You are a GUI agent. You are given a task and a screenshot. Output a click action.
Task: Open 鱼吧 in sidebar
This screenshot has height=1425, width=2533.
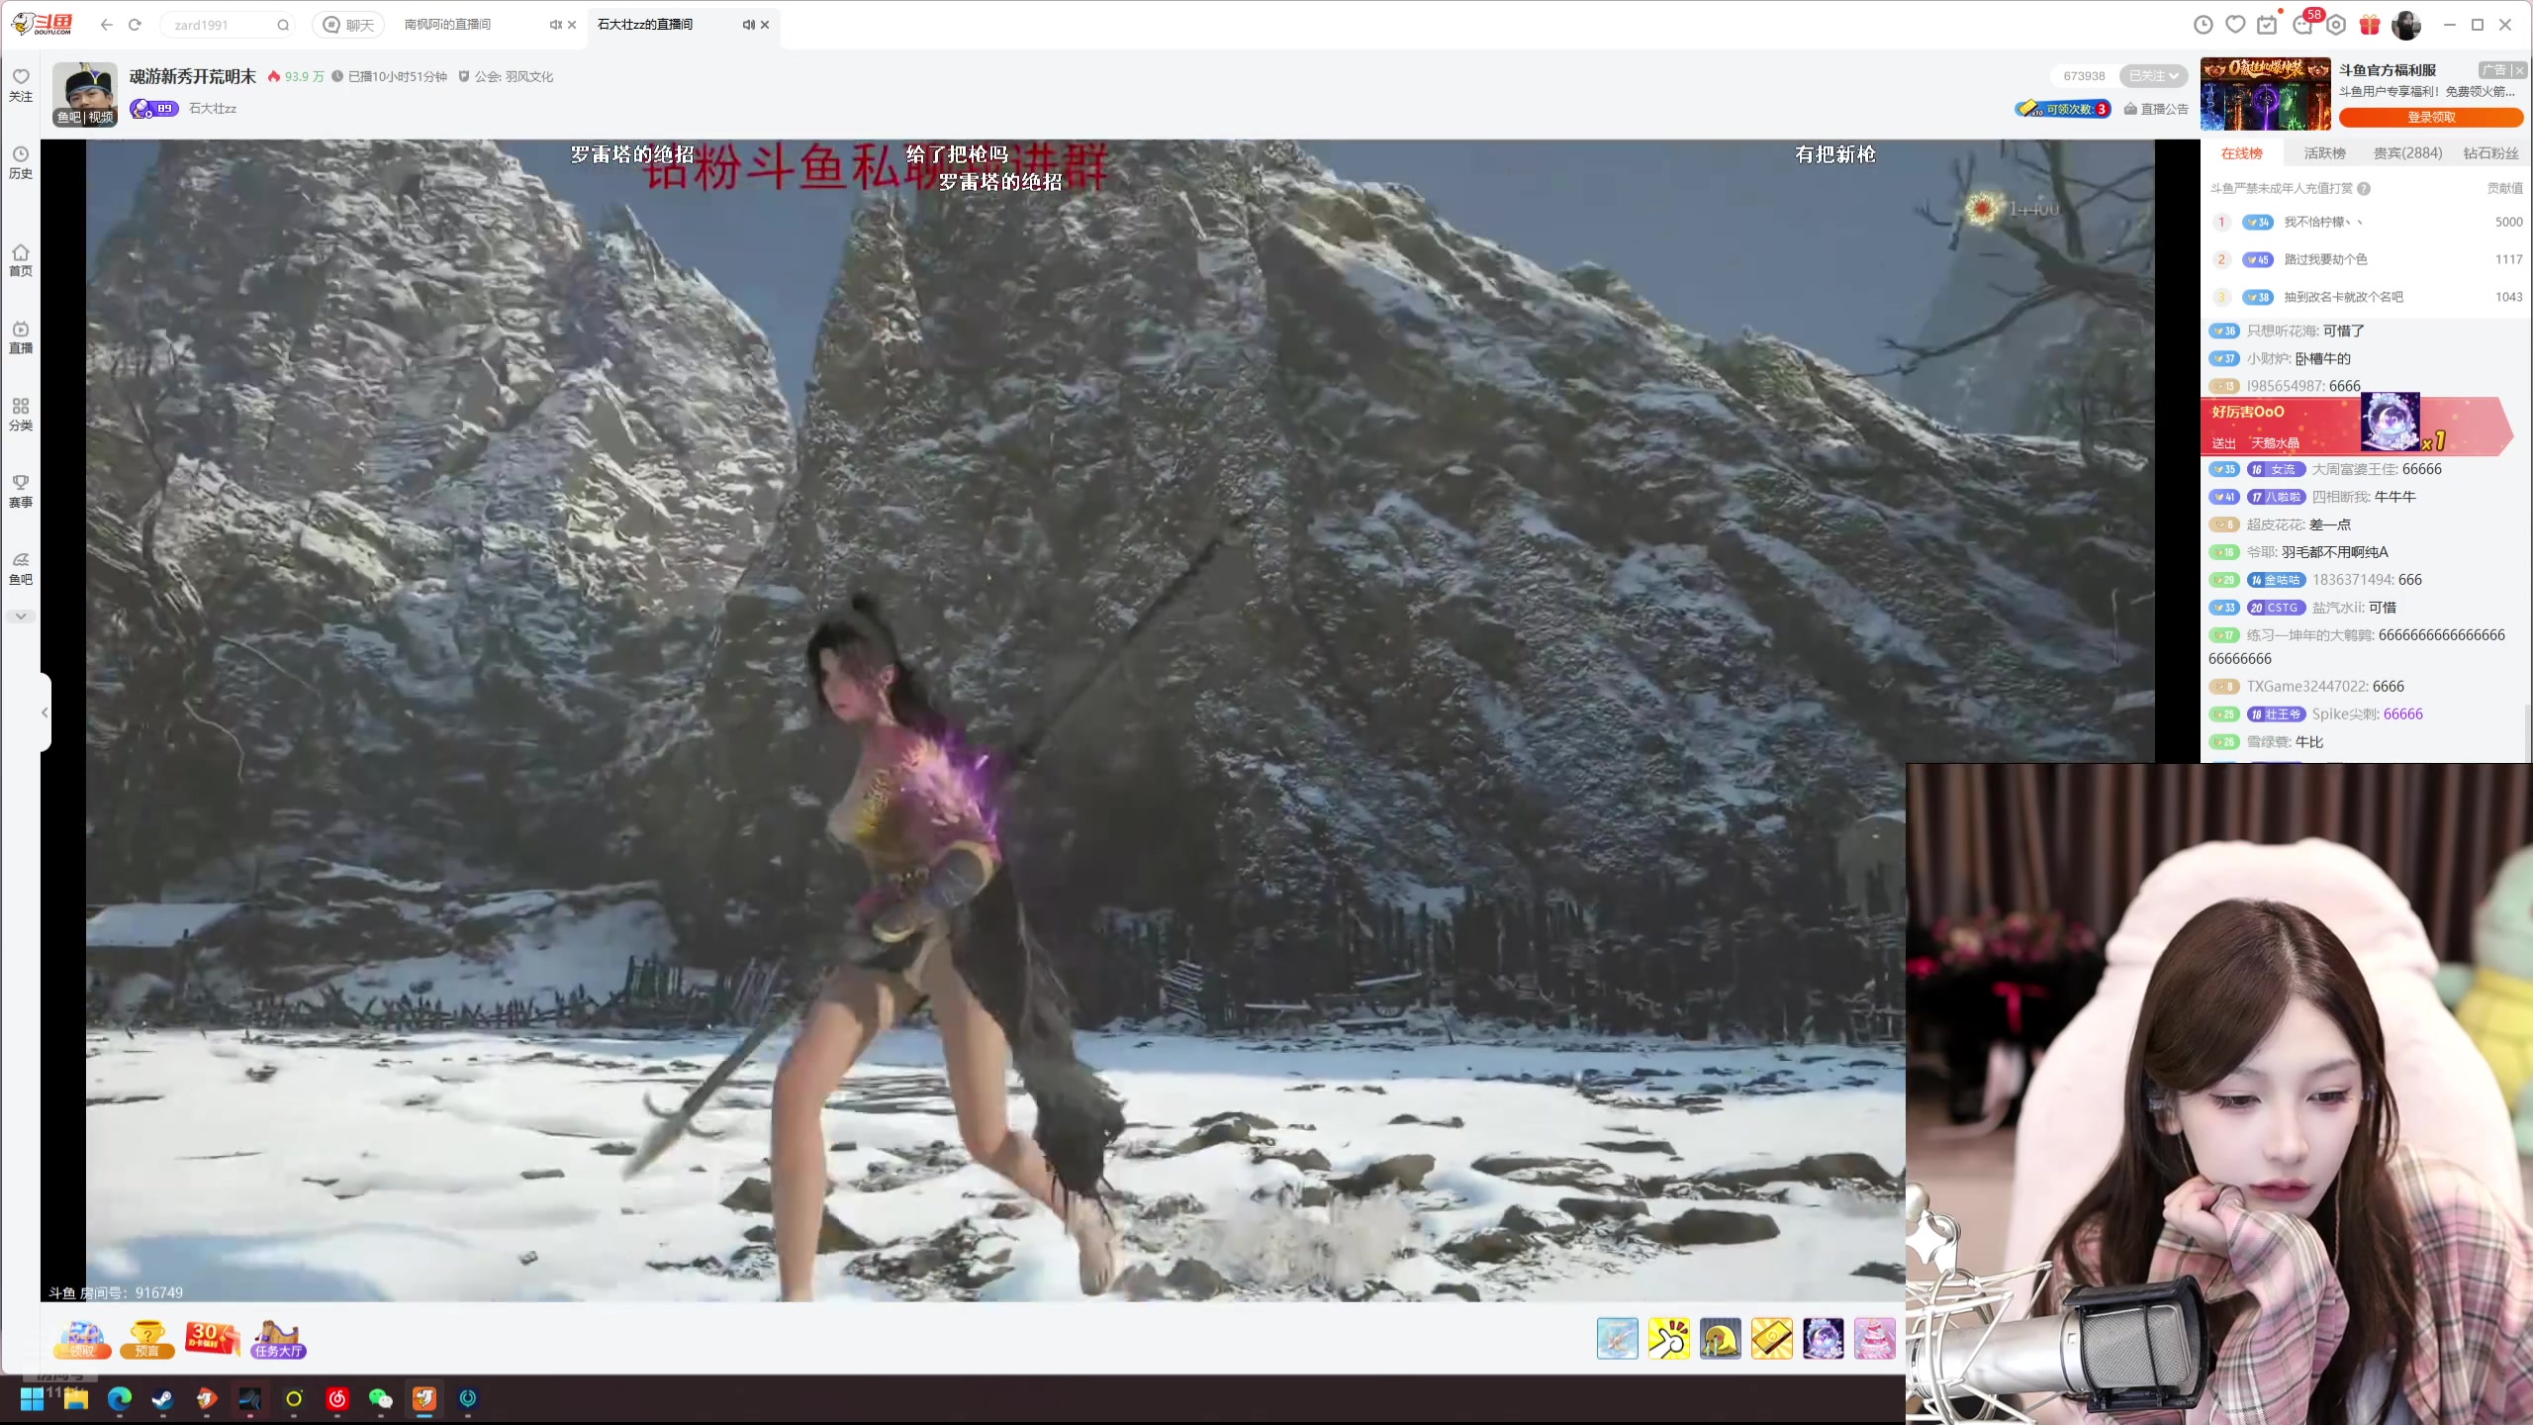click(21, 569)
